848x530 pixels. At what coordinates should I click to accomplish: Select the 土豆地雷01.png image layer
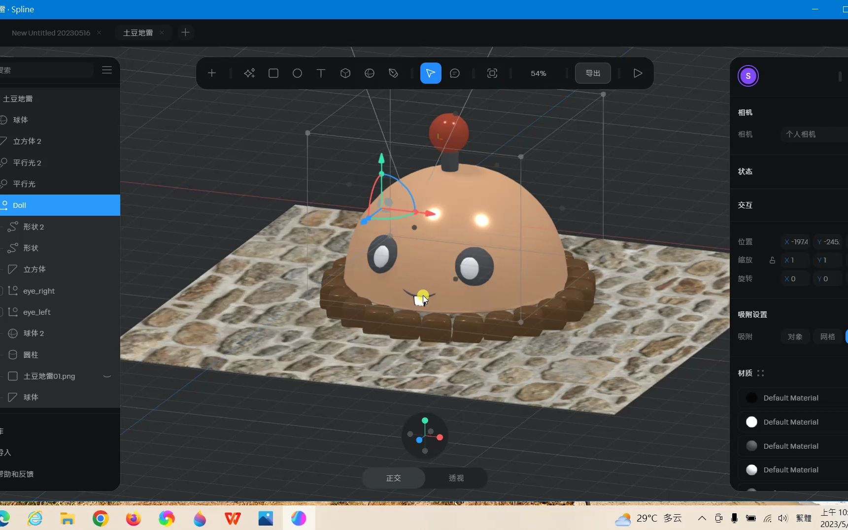click(x=60, y=376)
